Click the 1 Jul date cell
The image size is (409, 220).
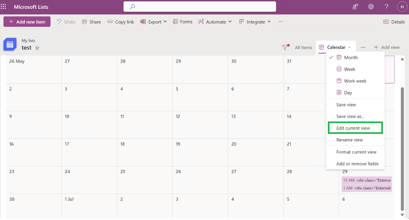tap(89, 206)
